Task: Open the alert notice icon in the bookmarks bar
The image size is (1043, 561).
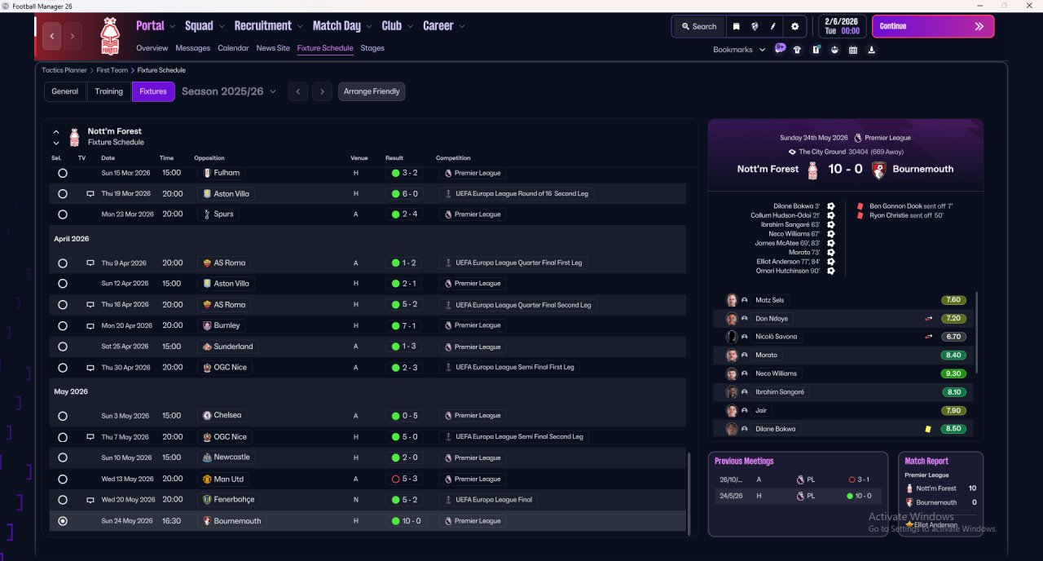Action: pos(816,50)
